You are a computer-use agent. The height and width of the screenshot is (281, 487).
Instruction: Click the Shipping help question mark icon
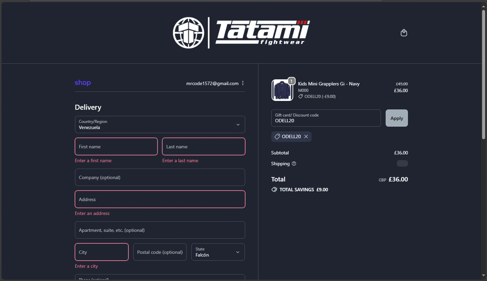point(294,164)
